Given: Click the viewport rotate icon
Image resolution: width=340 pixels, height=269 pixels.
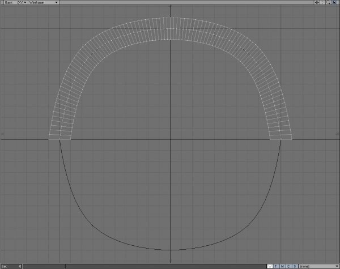Looking at the screenshot, I should coord(322,2).
